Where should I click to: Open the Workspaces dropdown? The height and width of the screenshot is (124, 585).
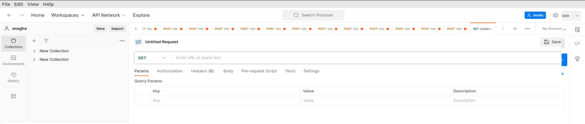[x=68, y=15]
